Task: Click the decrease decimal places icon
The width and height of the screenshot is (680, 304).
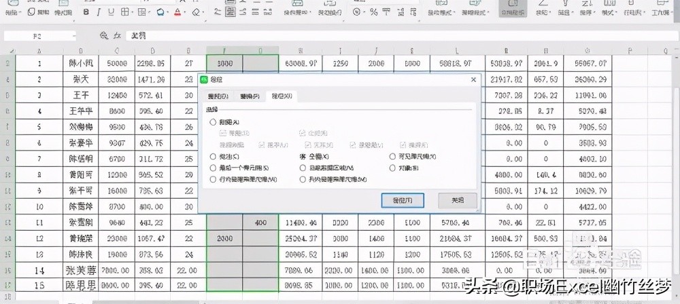Action: pos(413,12)
